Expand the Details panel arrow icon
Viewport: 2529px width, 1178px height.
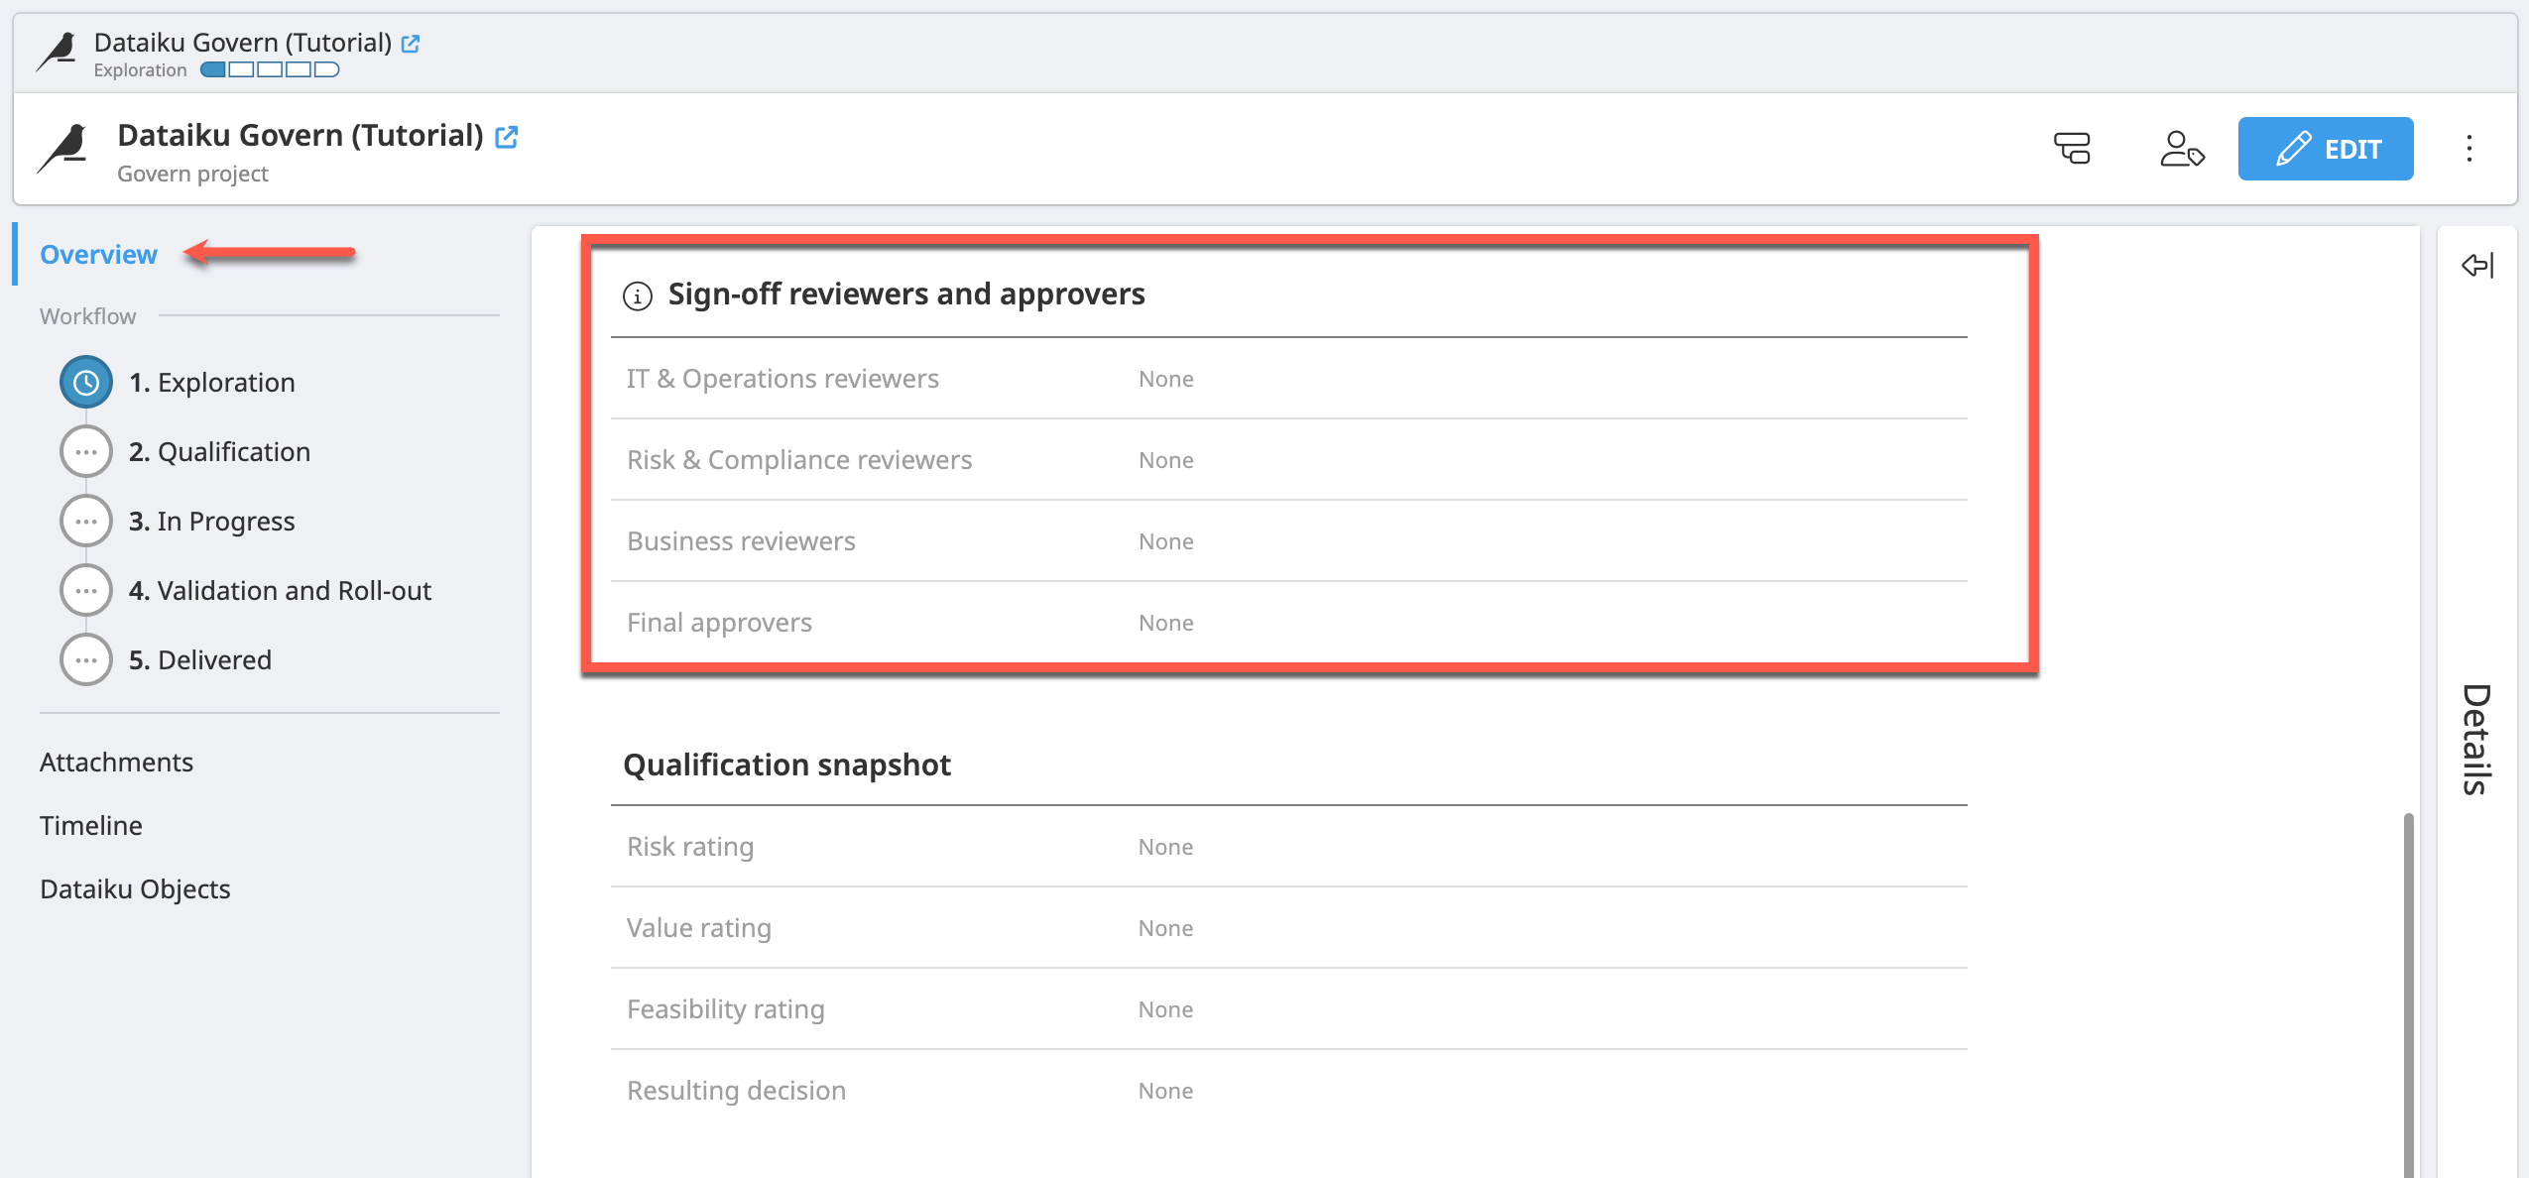point(2477,265)
